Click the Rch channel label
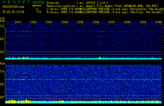Screen dimensions: 164x106 pos(3,64)
